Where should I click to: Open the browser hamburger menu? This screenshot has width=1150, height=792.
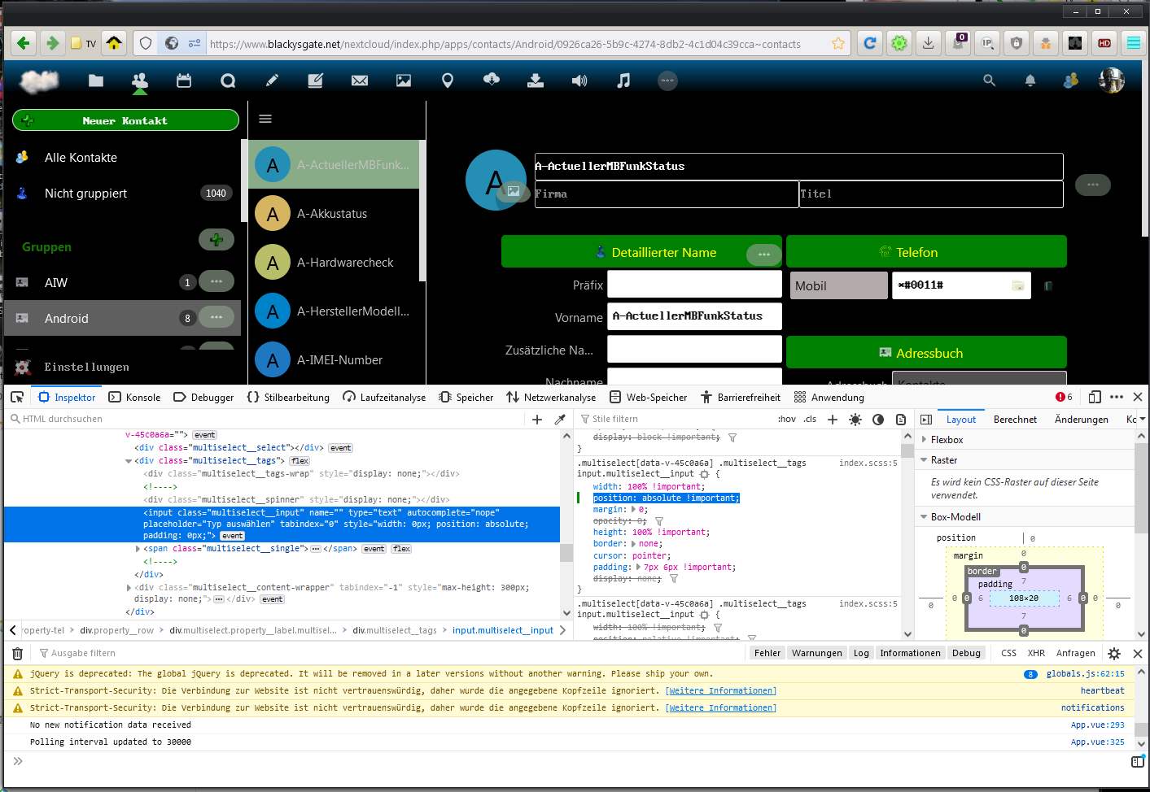point(1134,43)
